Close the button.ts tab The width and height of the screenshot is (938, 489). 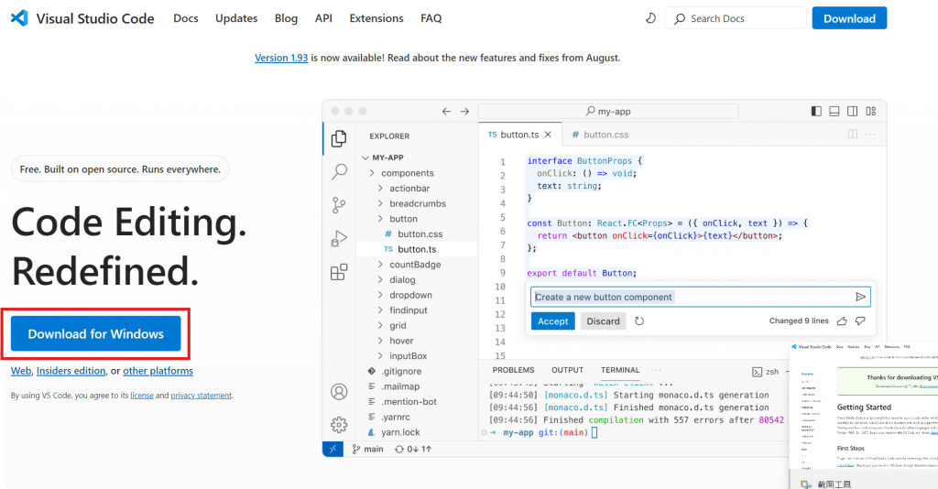pyautogui.click(x=548, y=135)
